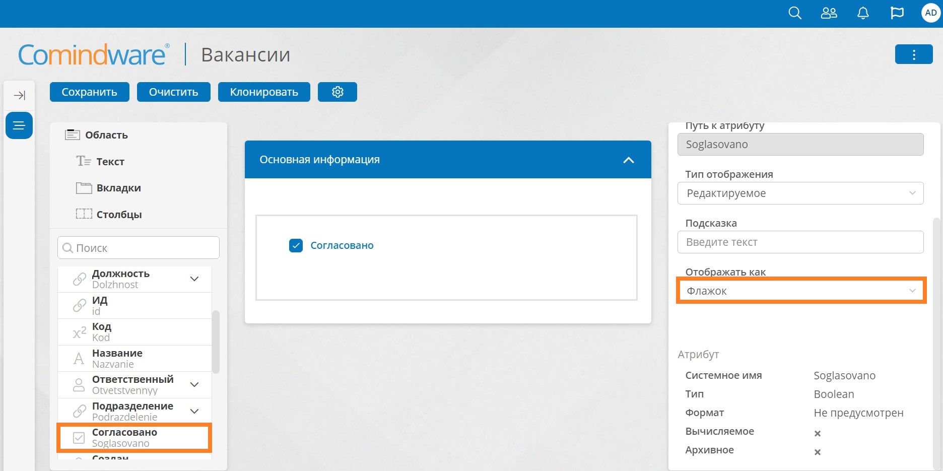943x471 pixels.
Task: Toggle the navigation menu hamburger button
Action: tap(19, 125)
